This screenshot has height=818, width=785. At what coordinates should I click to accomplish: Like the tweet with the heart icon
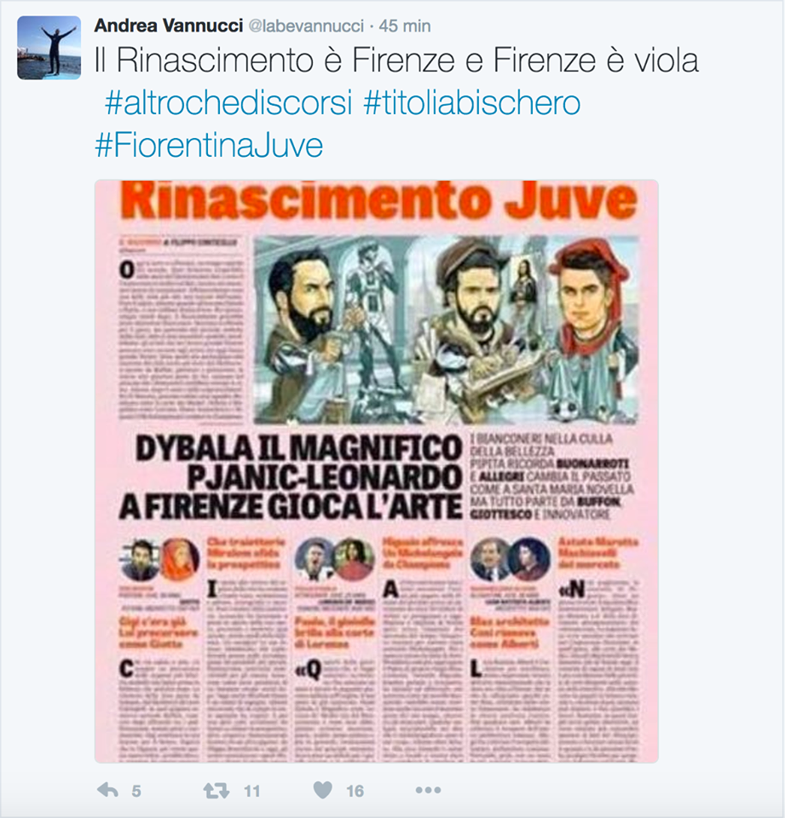pos(322,791)
